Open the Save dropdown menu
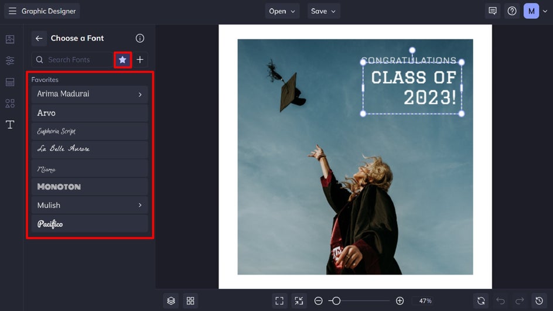The width and height of the screenshot is (553, 311). 323,11
